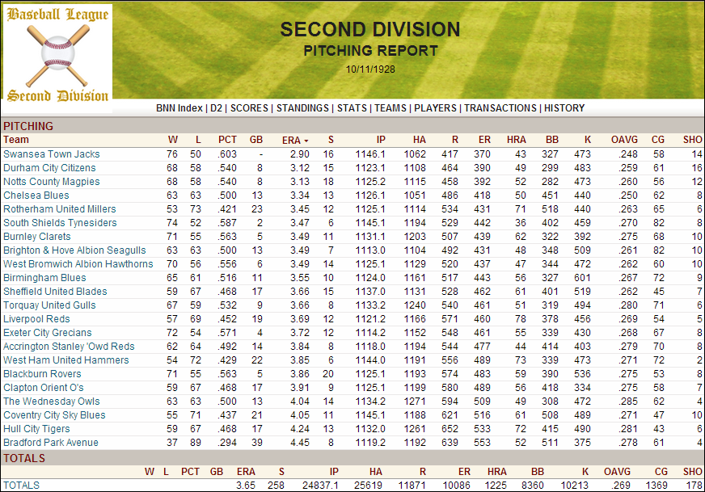Select Bradford Park Avenue ERA 4.45
Viewport: 705px width, 492px height.
300,443
